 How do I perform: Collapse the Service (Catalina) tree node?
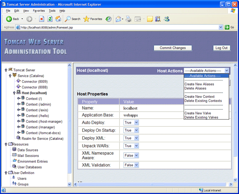click(x=10, y=76)
